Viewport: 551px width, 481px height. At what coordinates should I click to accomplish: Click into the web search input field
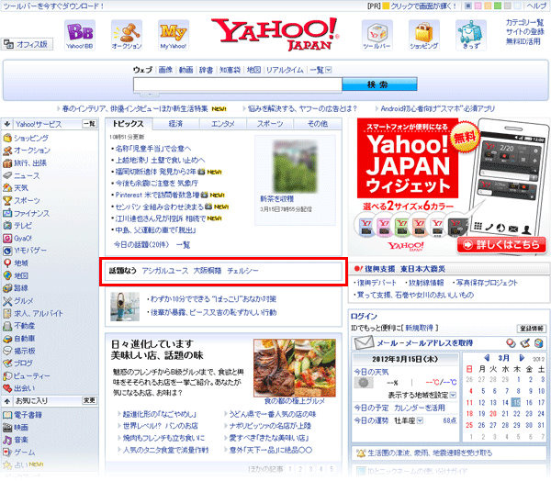click(238, 84)
